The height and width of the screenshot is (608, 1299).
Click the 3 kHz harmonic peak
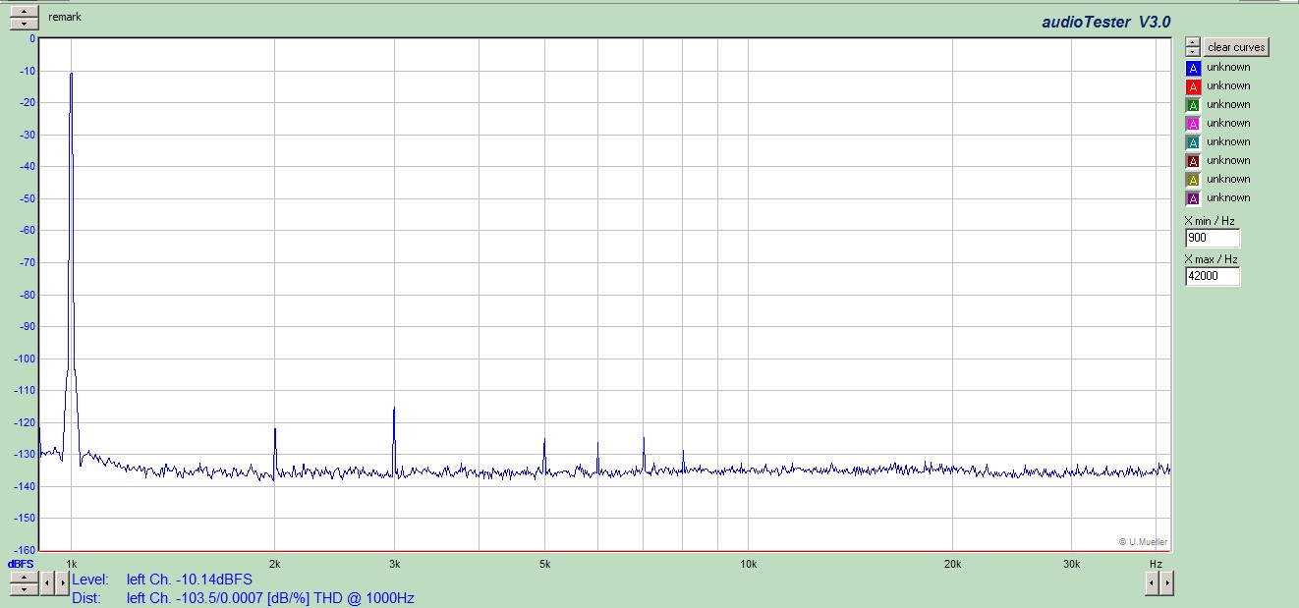[x=394, y=410]
